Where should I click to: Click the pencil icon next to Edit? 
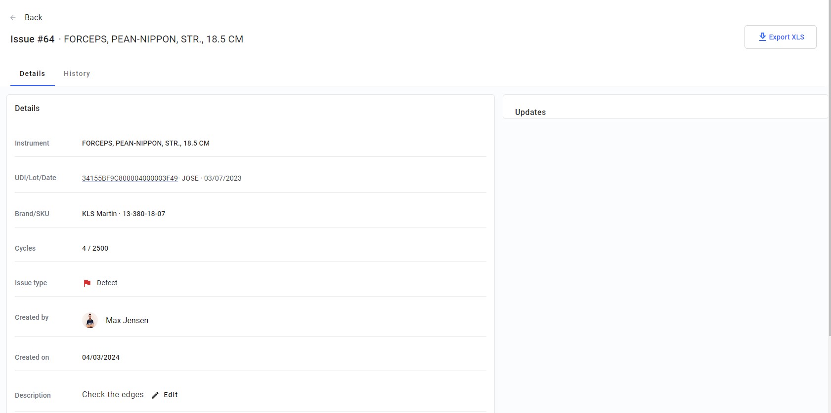pyautogui.click(x=155, y=395)
